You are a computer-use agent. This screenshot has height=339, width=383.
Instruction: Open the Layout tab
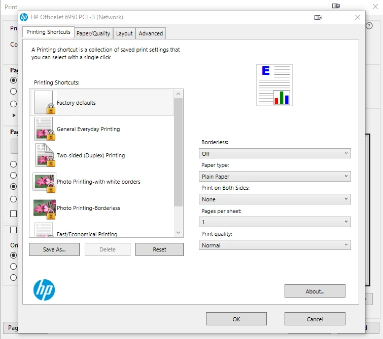[124, 33]
